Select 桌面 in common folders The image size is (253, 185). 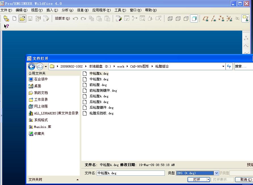point(35,86)
